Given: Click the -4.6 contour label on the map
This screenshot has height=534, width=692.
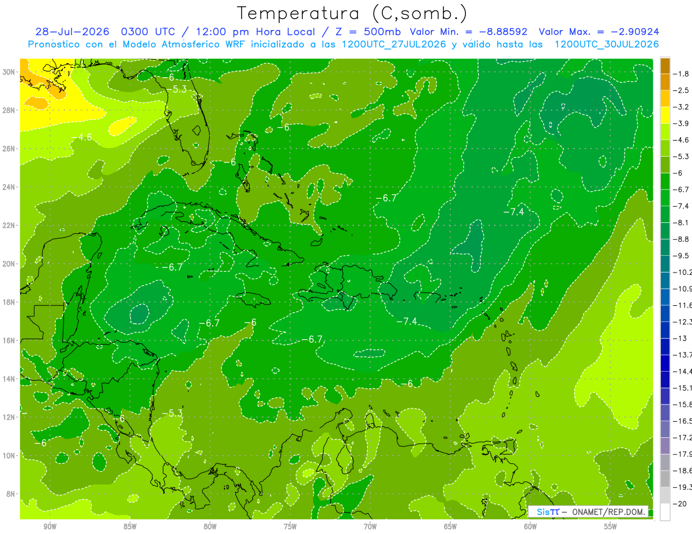Looking at the screenshot, I should click(82, 137).
